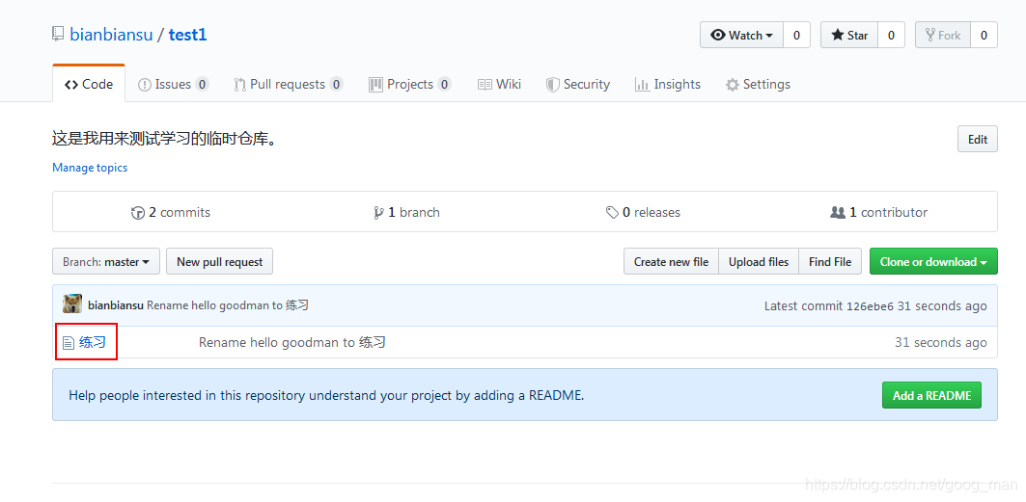The width and height of the screenshot is (1026, 502).
Task: Open the Projects tab
Action: [410, 84]
